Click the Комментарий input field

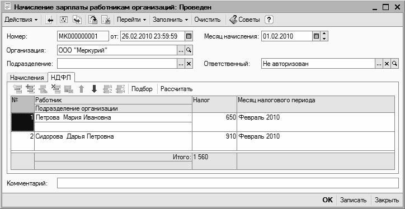tap(228, 183)
